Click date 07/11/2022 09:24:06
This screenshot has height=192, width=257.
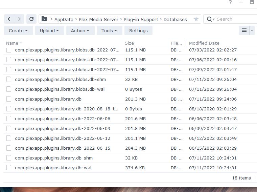pyautogui.click(x=213, y=99)
